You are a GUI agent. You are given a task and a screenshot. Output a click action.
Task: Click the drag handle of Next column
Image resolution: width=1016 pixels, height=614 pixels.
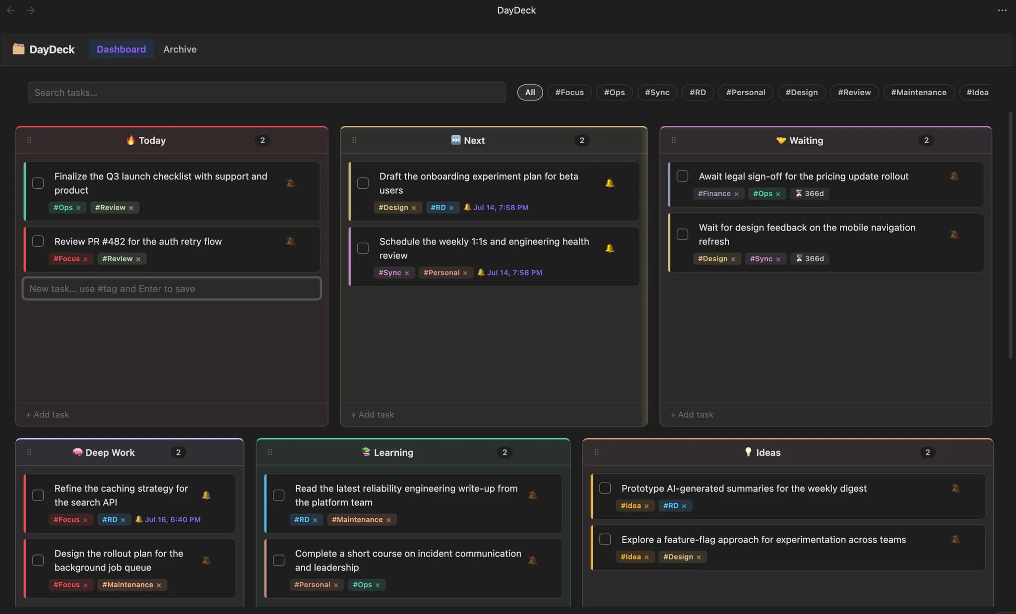tap(354, 140)
